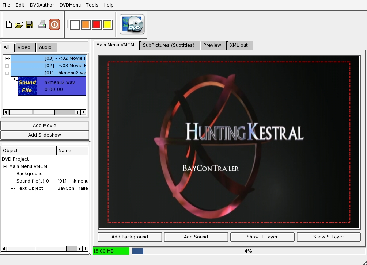Click the orange power exit icon
Screen dimensions: 367x265
coord(54,24)
